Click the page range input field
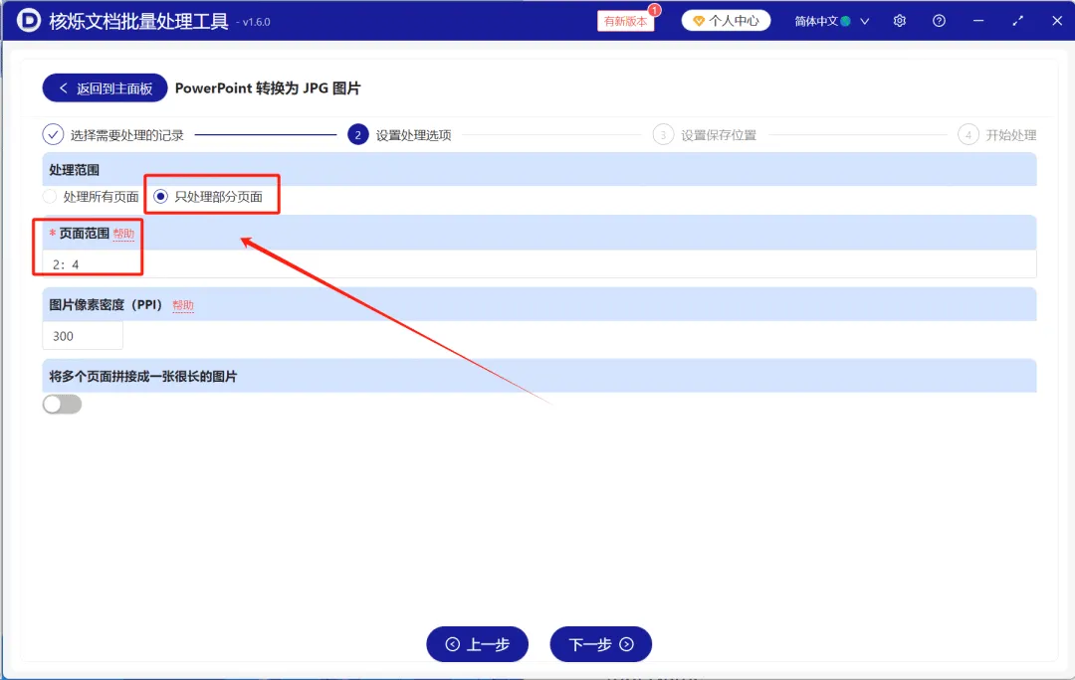Viewport: 1075px width, 680px height. point(538,264)
